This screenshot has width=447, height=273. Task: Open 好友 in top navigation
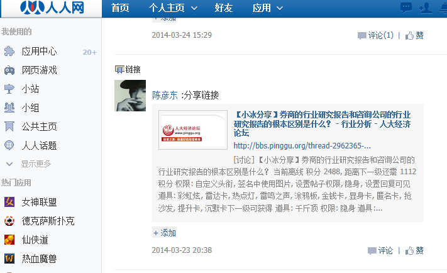(x=224, y=8)
